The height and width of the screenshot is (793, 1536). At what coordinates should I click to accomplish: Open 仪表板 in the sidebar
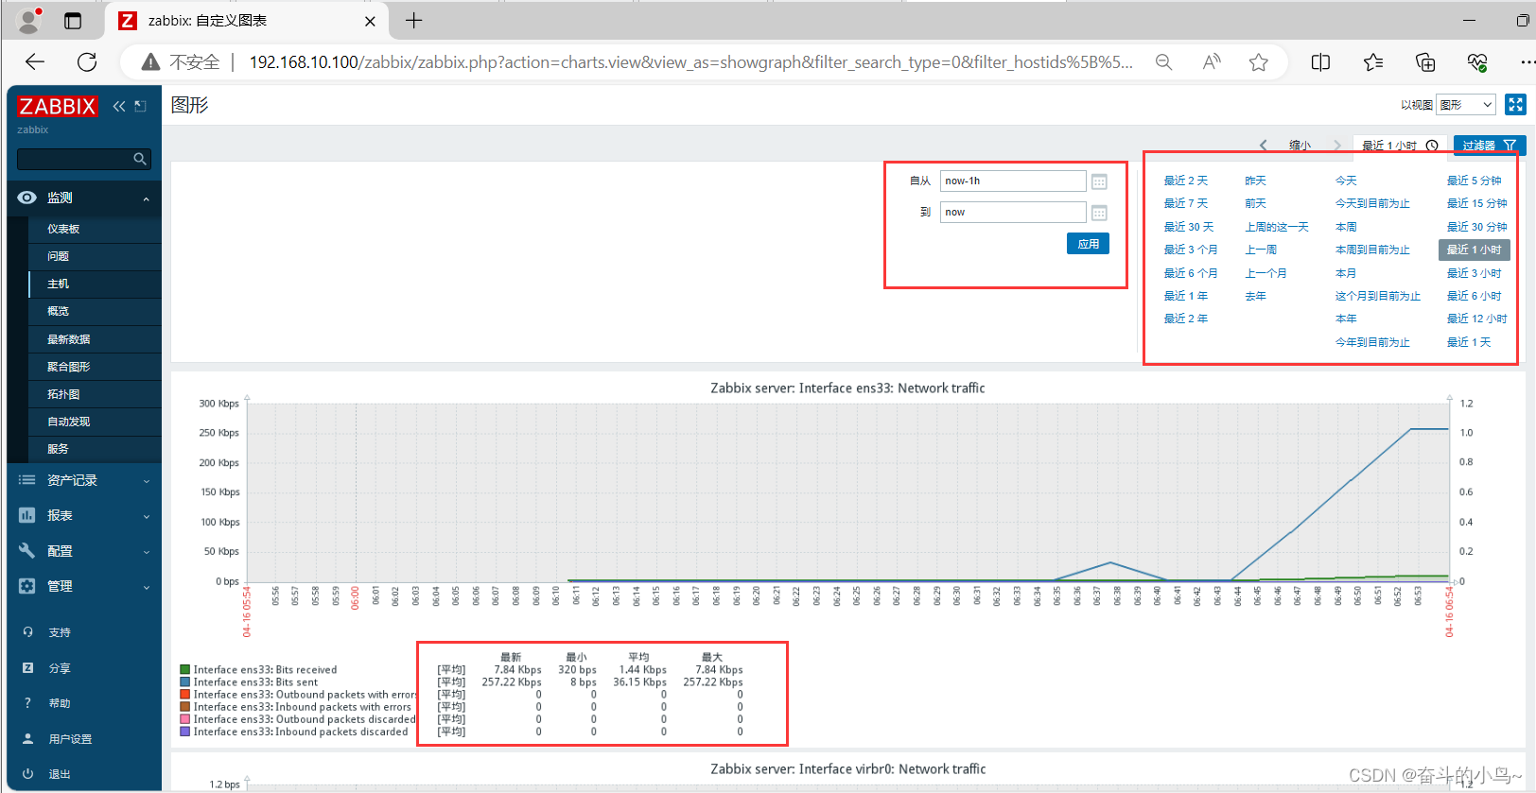tap(63, 229)
